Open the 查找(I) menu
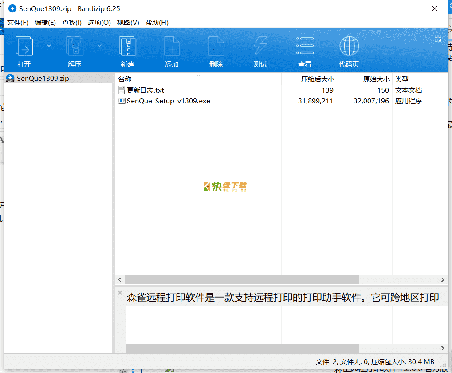The image size is (452, 373). pyautogui.click(x=72, y=23)
